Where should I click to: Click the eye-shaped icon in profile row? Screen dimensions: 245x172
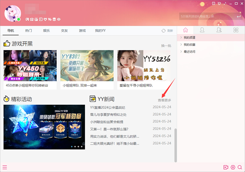click(x=59, y=19)
